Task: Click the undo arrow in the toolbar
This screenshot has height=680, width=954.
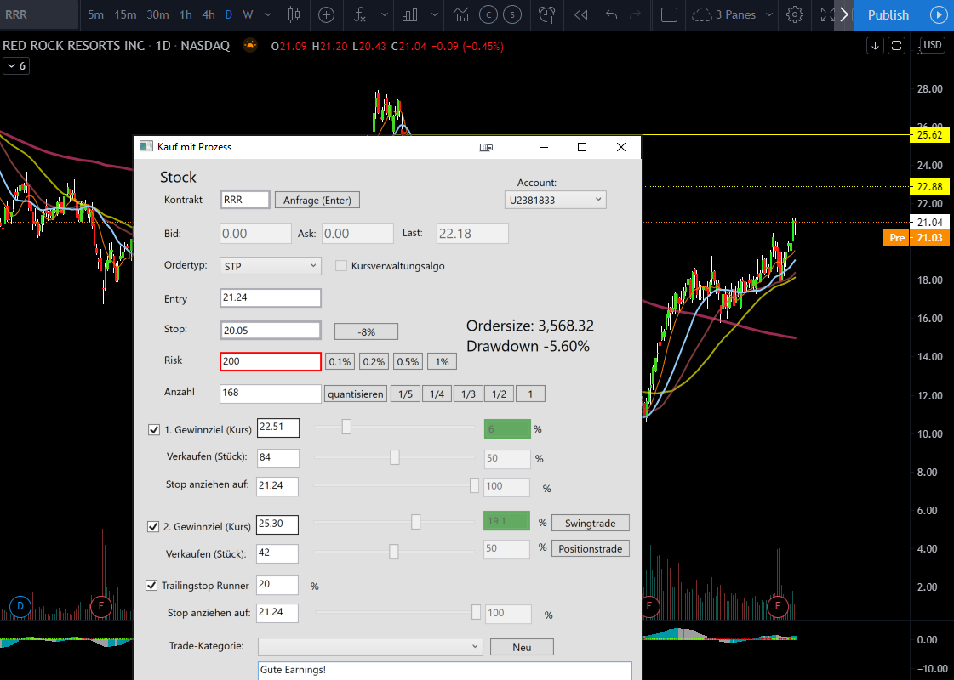Action: pyautogui.click(x=611, y=14)
